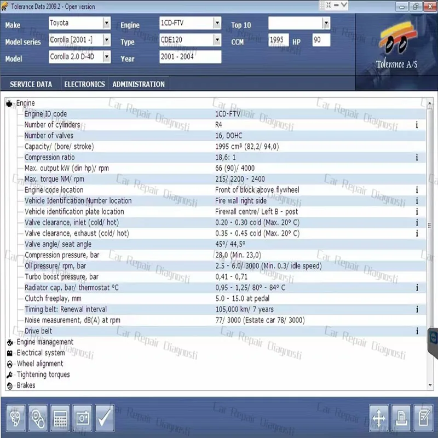Switch to the ELECTRONICS tab
This screenshot has height=438, width=438.
(85, 84)
